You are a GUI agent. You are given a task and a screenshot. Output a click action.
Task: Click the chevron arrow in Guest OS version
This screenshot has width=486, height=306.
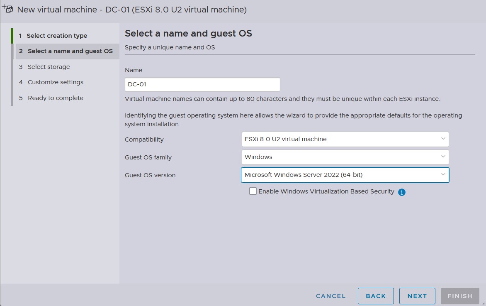point(443,175)
